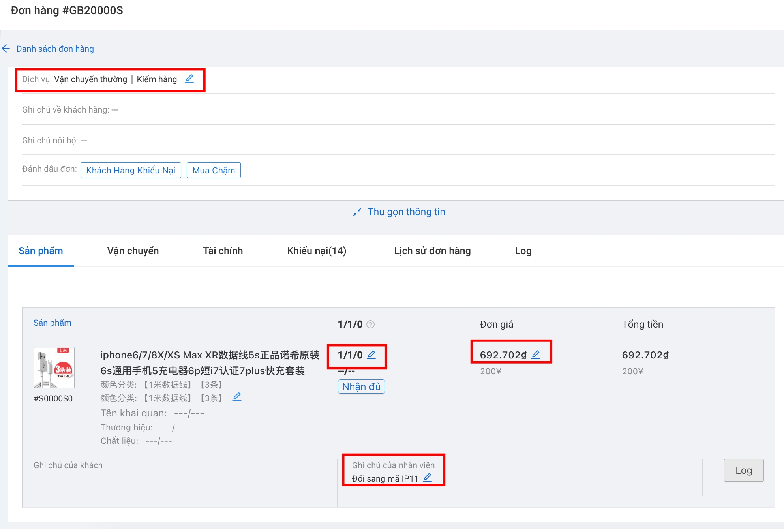The width and height of the screenshot is (784, 529).
Task: Edit staff note Đổi sang mã IP11
Action: click(428, 478)
